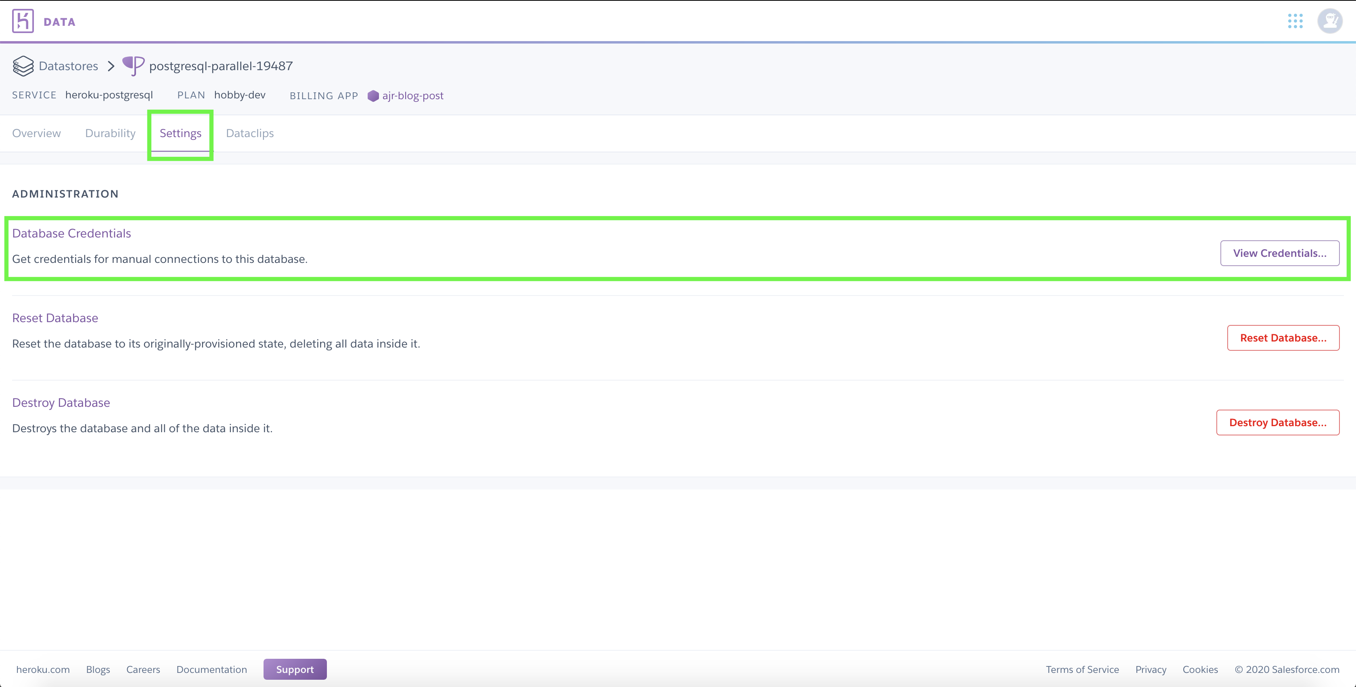Viewport: 1356px width, 687px height.
Task: Open the Documentation footer link
Action: click(x=211, y=669)
